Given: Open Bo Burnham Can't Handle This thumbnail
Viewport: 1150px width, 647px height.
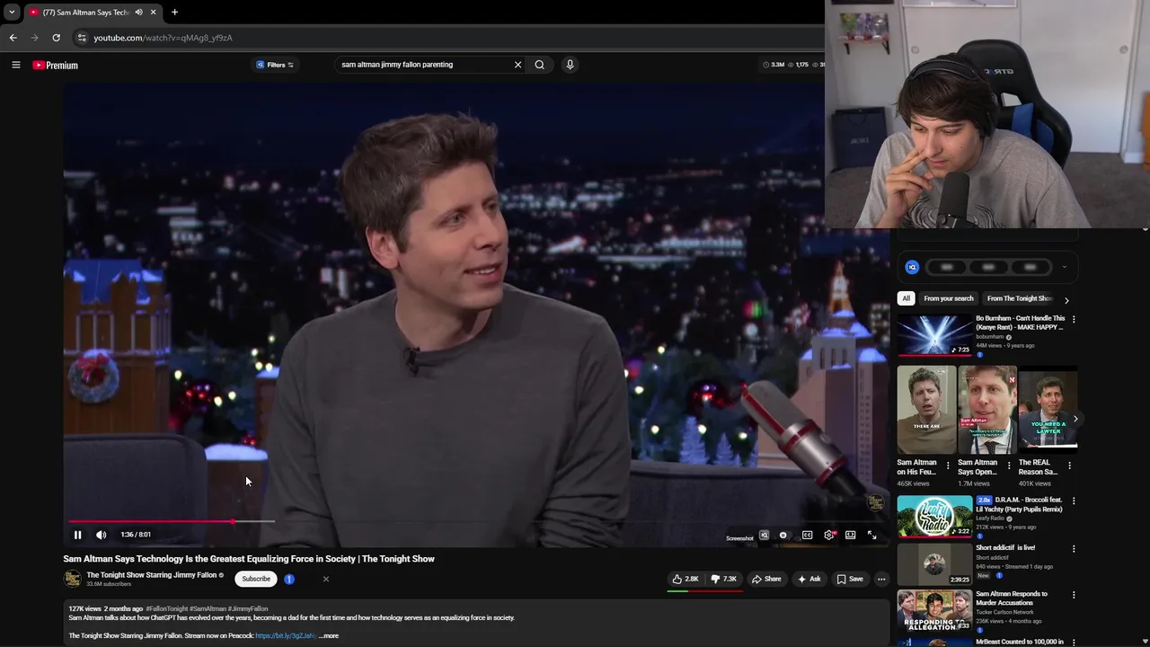Looking at the screenshot, I should (934, 335).
